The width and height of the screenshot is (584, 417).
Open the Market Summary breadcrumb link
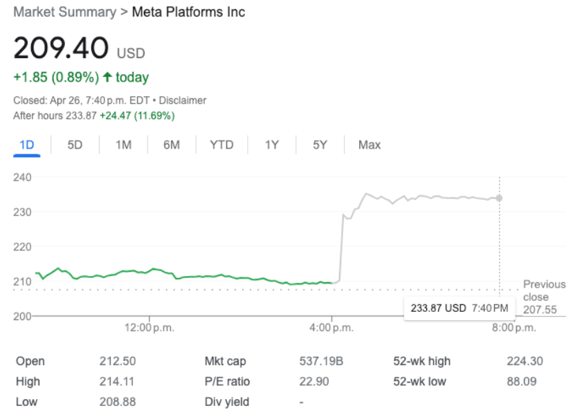[65, 12]
